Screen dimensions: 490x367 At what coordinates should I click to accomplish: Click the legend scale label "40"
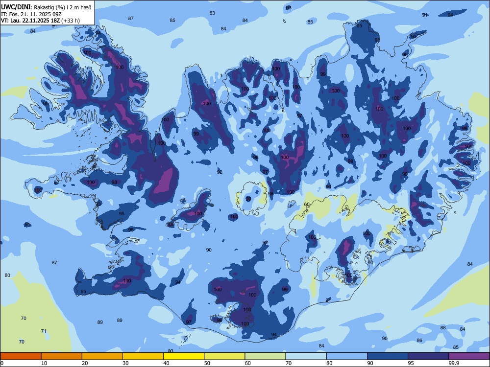point(166,363)
